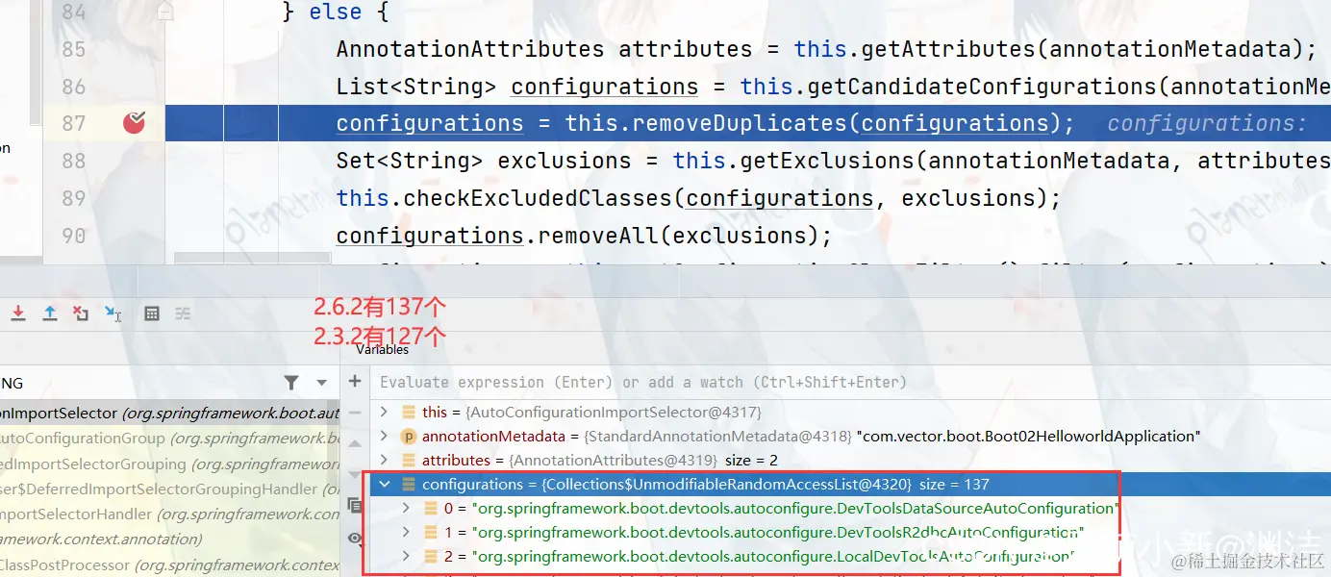
Task: Click the Run to Cursor icon
Action: tap(113, 314)
